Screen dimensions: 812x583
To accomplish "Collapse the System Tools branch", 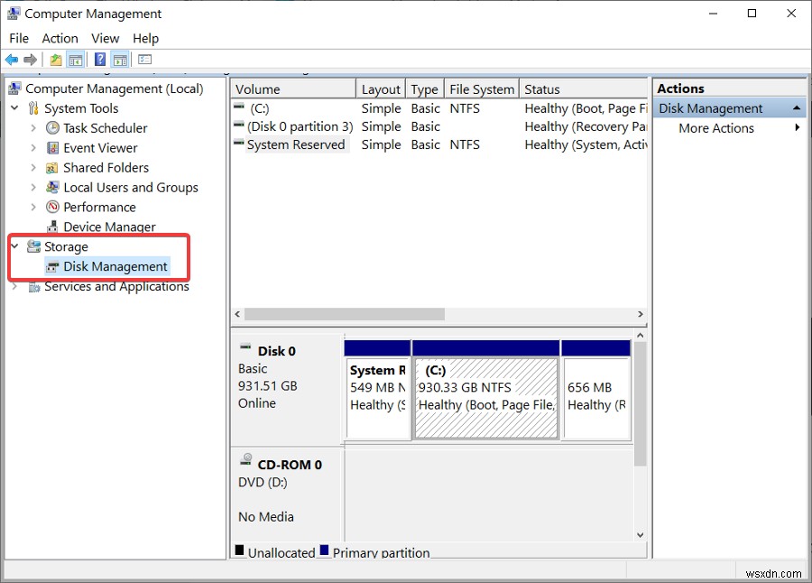I will 14,107.
